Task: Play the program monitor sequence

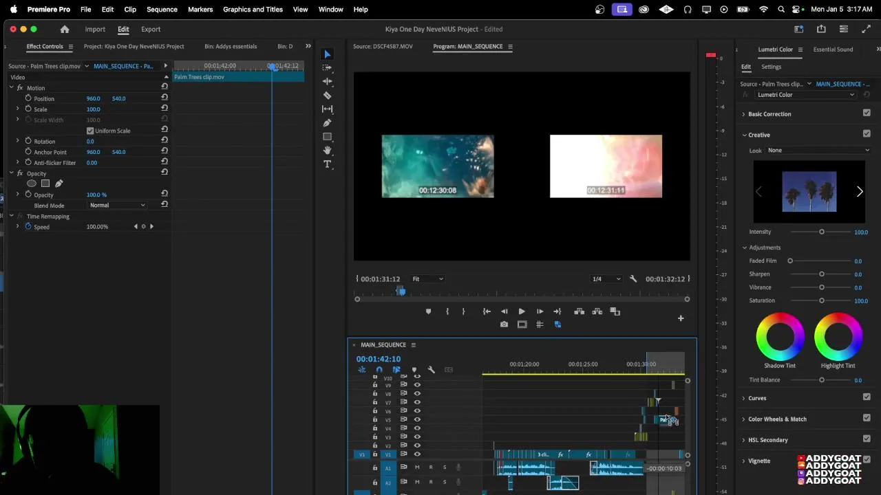Action: [522, 311]
